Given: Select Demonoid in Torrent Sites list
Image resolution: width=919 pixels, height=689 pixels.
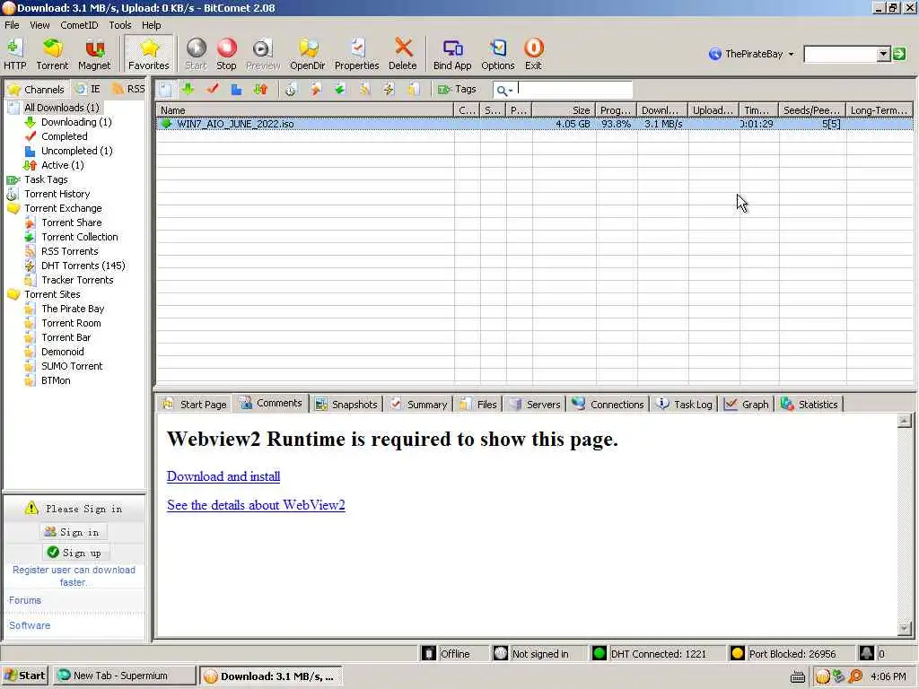Looking at the screenshot, I should click(x=62, y=352).
